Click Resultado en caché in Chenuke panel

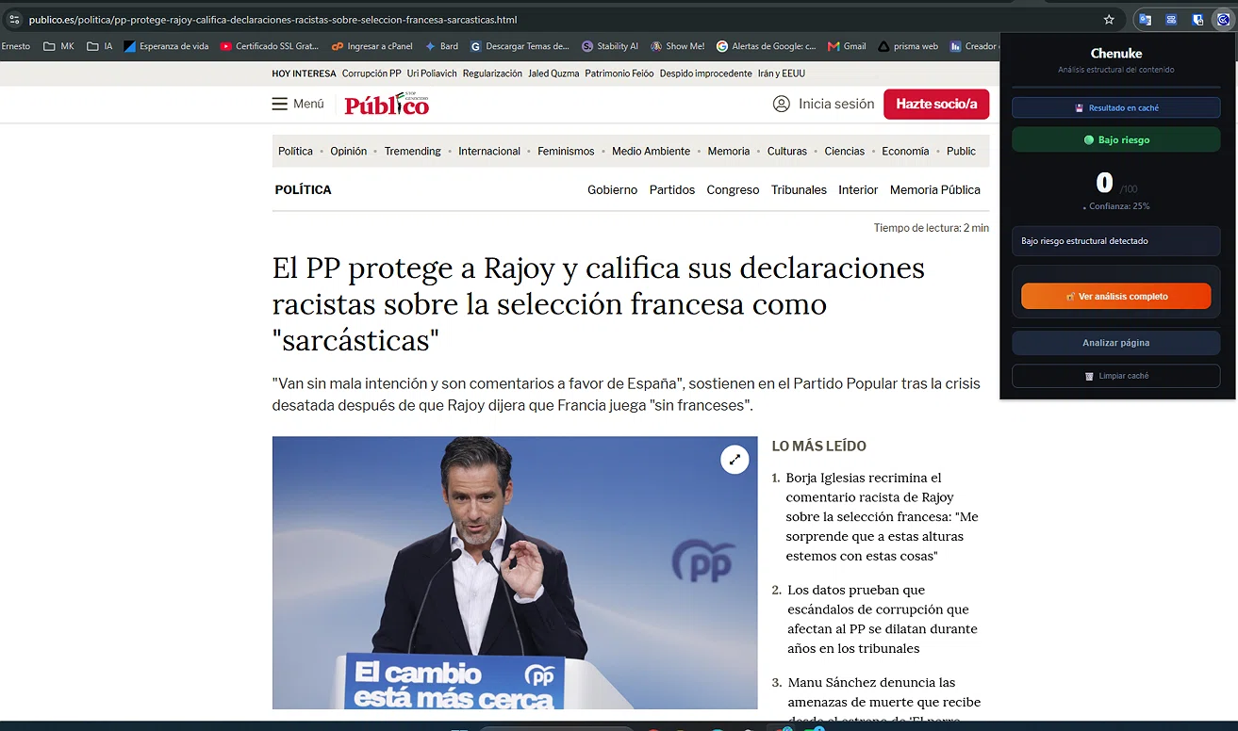(1116, 108)
